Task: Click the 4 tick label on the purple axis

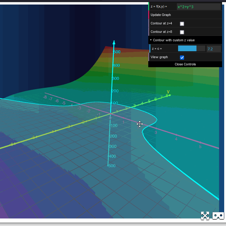Action: coord(176,139)
